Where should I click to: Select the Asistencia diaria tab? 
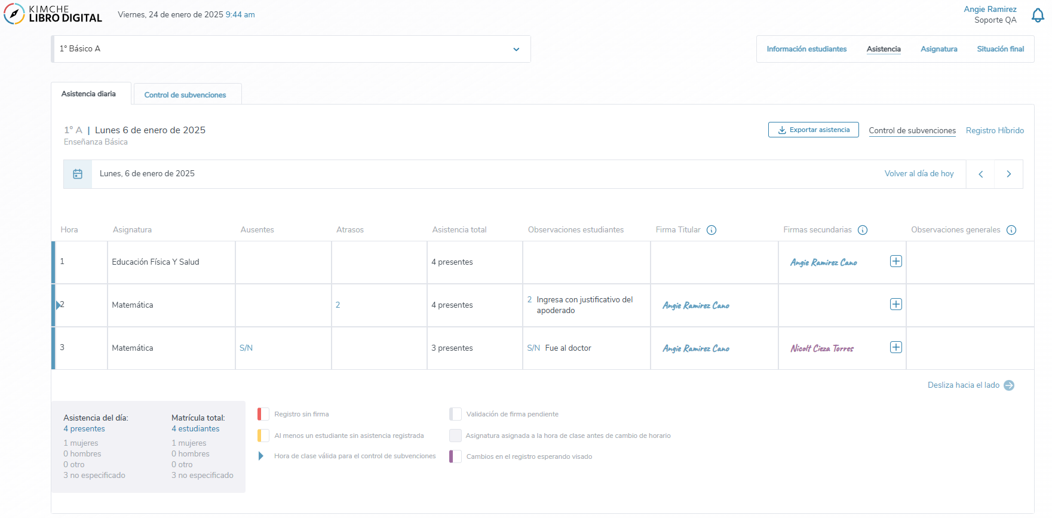pos(91,94)
